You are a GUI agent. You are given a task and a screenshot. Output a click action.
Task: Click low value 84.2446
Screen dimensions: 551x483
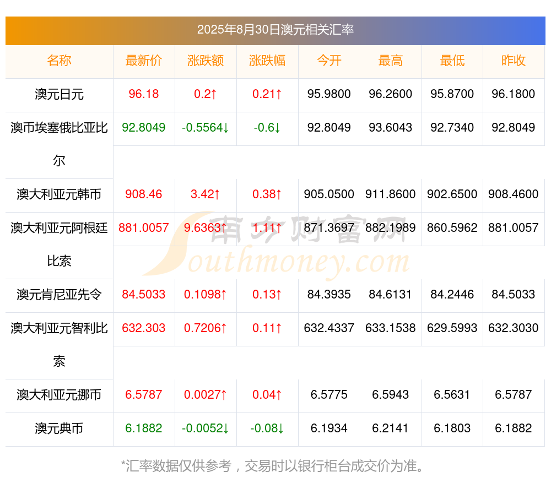452,294
